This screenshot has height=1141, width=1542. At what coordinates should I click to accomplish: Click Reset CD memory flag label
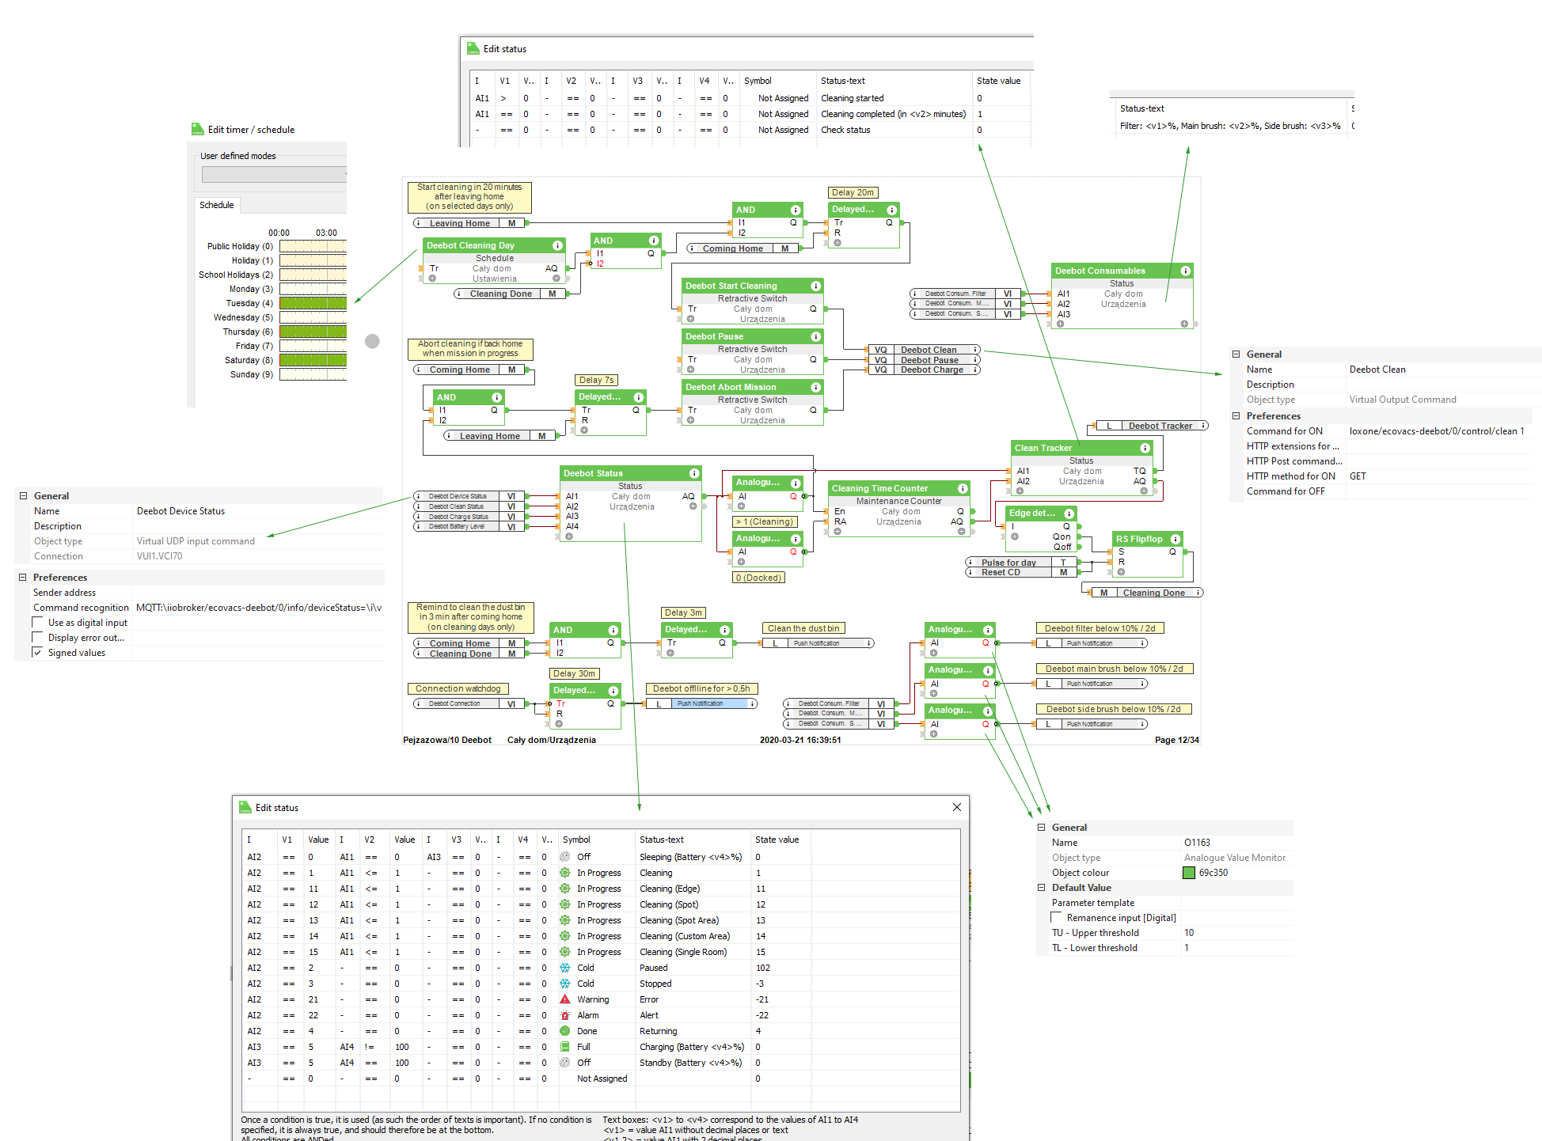pos(1001,572)
